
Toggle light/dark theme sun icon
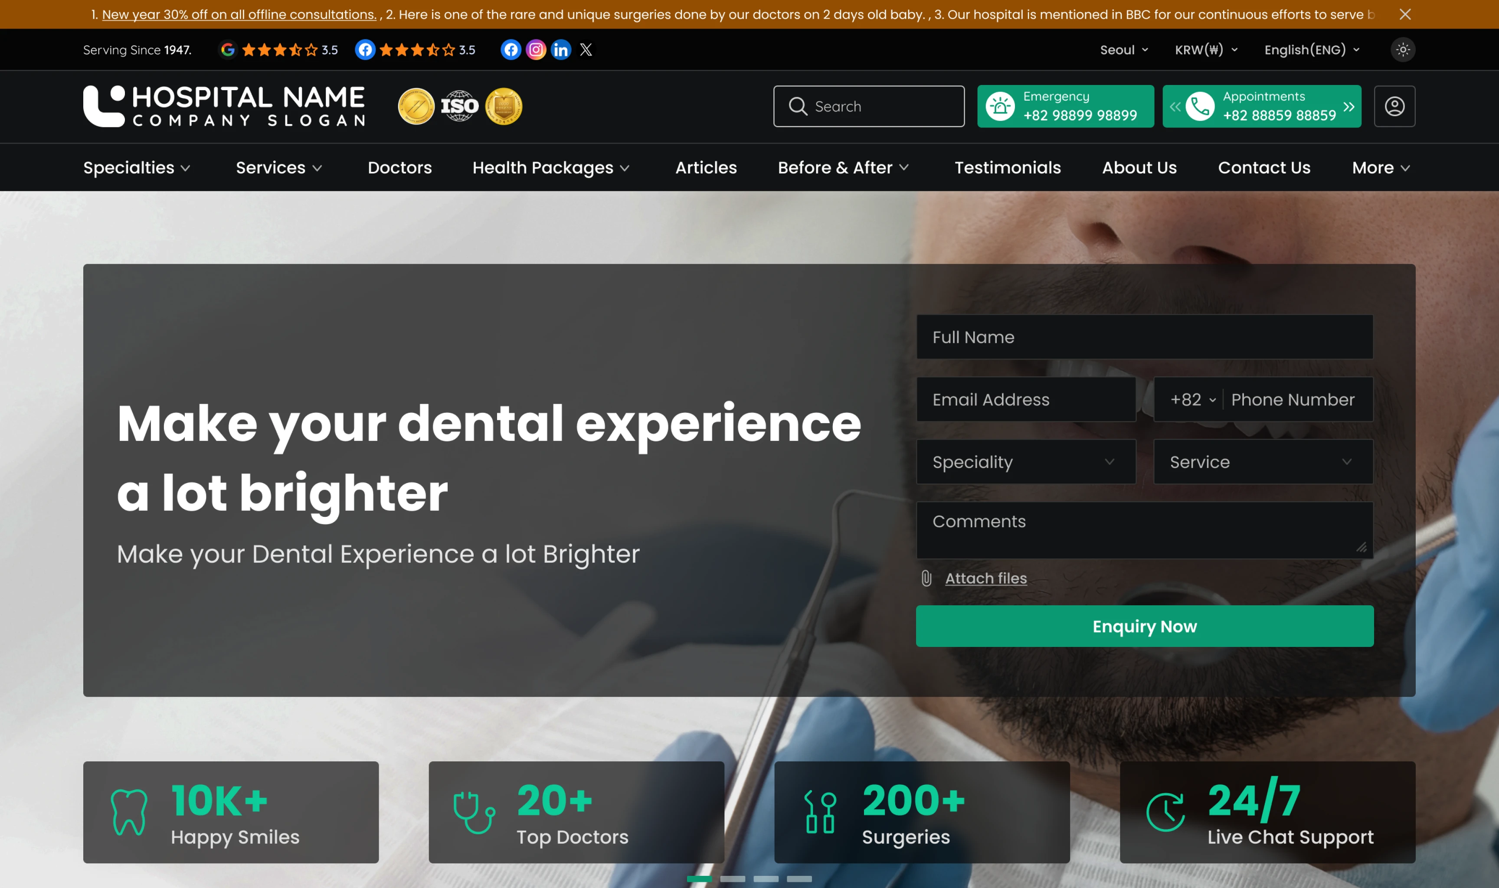1403,50
